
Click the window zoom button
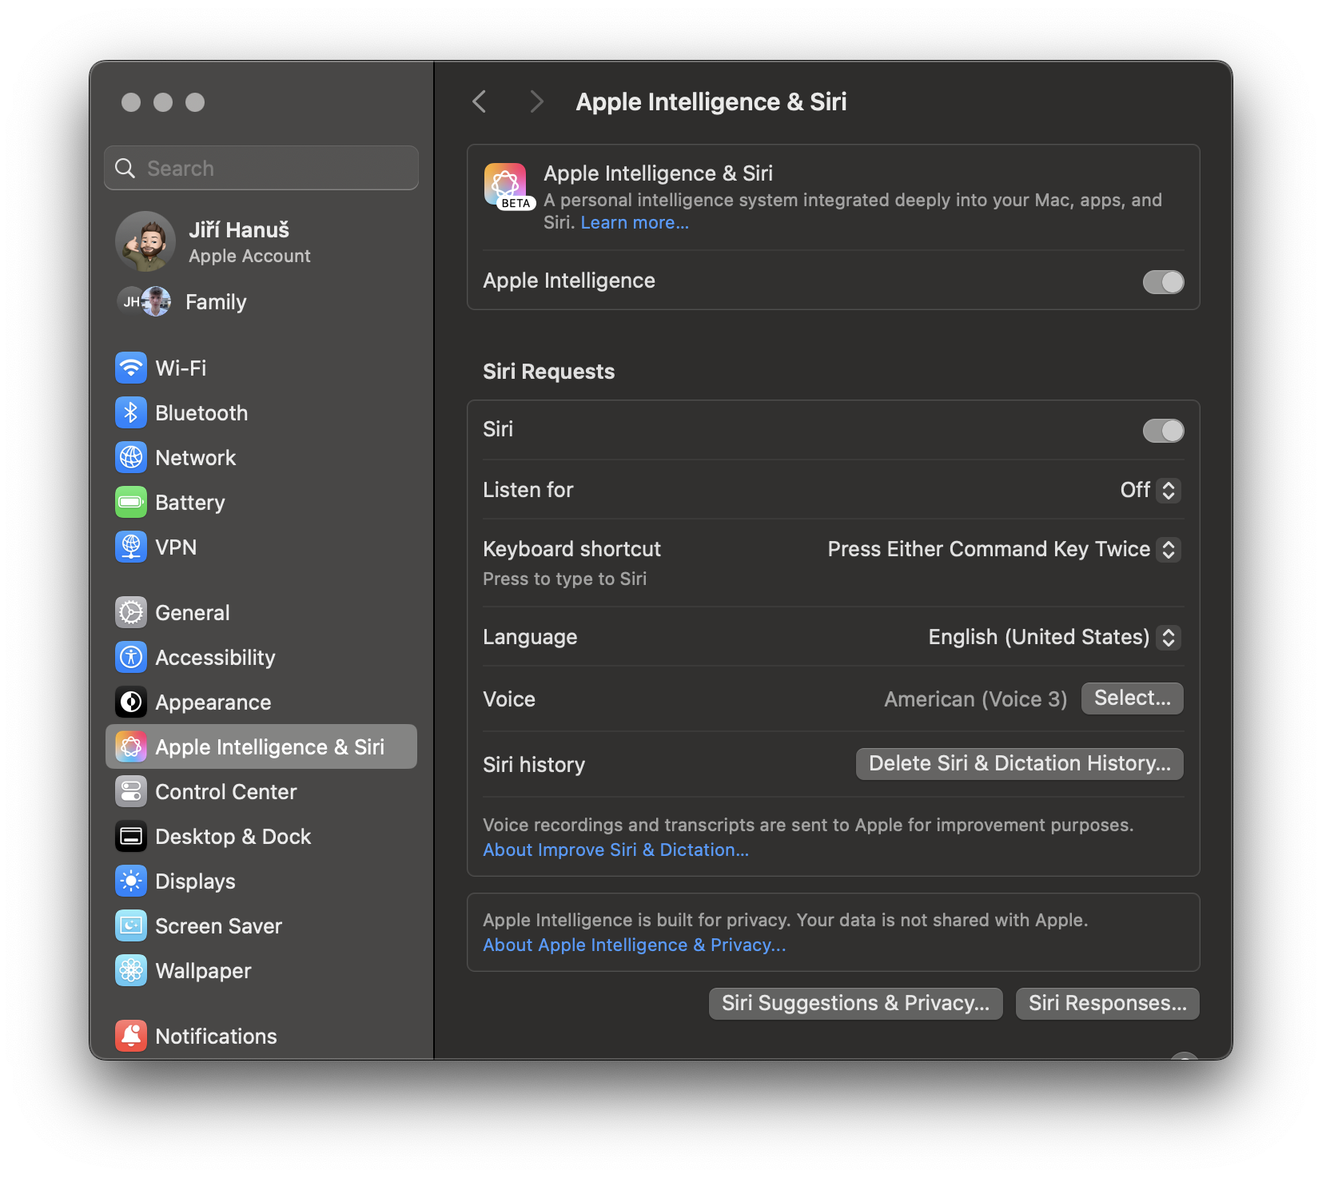(195, 102)
